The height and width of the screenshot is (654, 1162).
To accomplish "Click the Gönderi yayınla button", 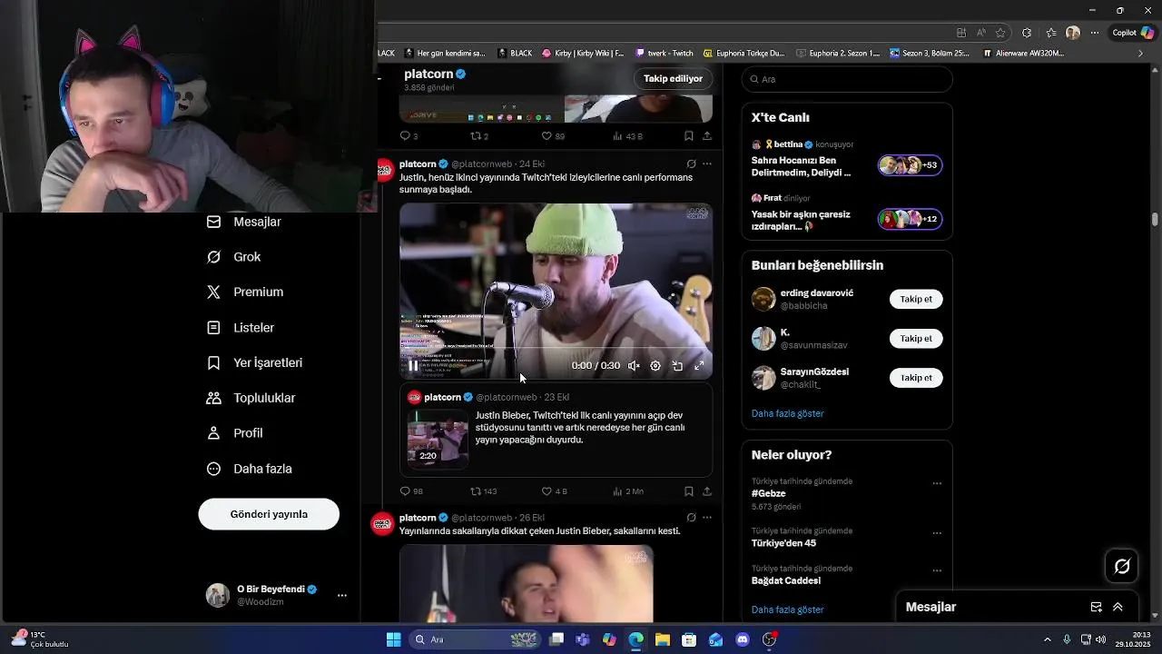I will tap(269, 514).
